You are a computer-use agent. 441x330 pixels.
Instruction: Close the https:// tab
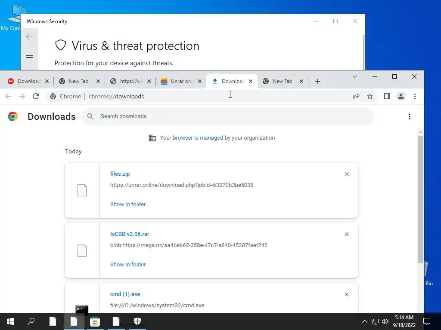tap(149, 81)
